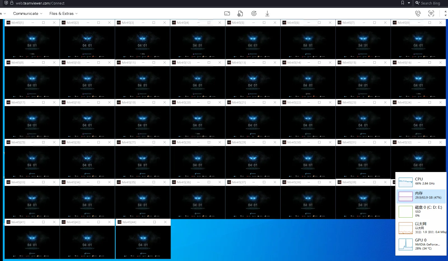Viewport: 448px width, 261px height.
Task: Click the Mir4G[14] title bar text
Action: (x=294, y=63)
